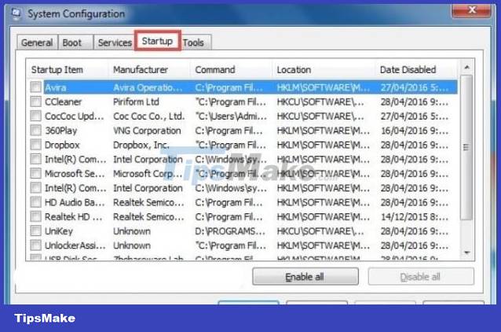Click the D:\PROGRAMS... command cell

(x=230, y=231)
